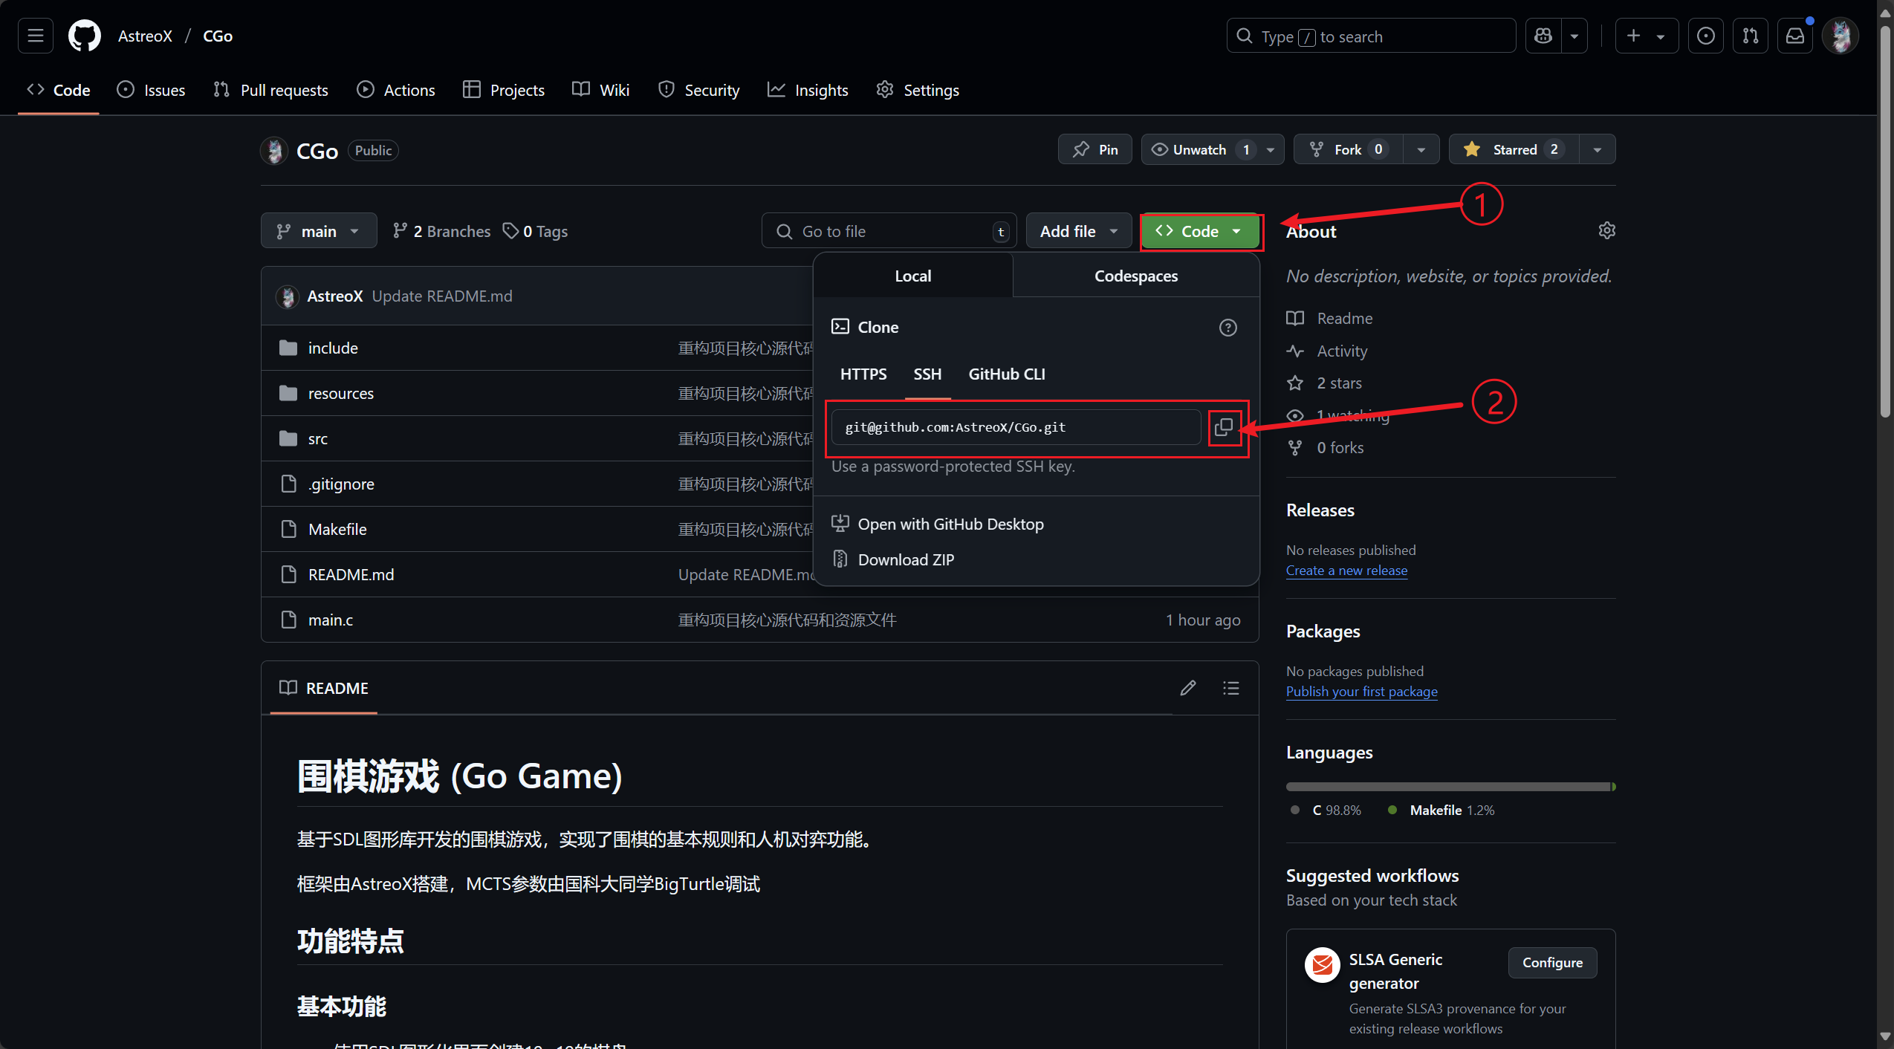Open pull requests icon in header
The height and width of the screenshot is (1049, 1894).
(1751, 36)
